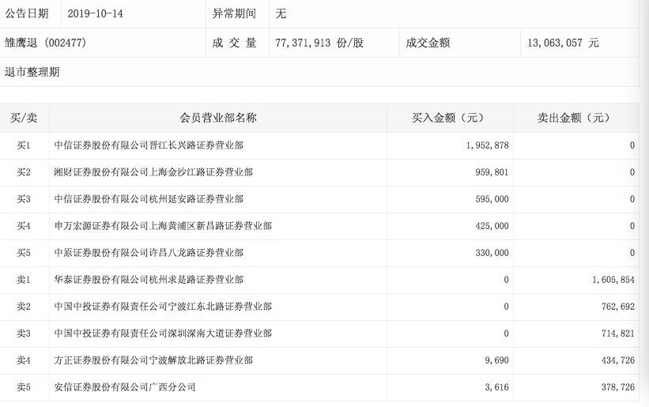The image size is (649, 407).
Task: Select 浙商证券杭州延安路证券营业部 row
Action: [x=149, y=199]
